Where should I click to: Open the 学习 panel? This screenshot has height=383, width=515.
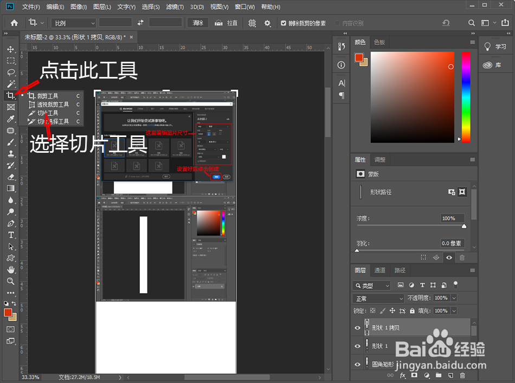click(495, 47)
